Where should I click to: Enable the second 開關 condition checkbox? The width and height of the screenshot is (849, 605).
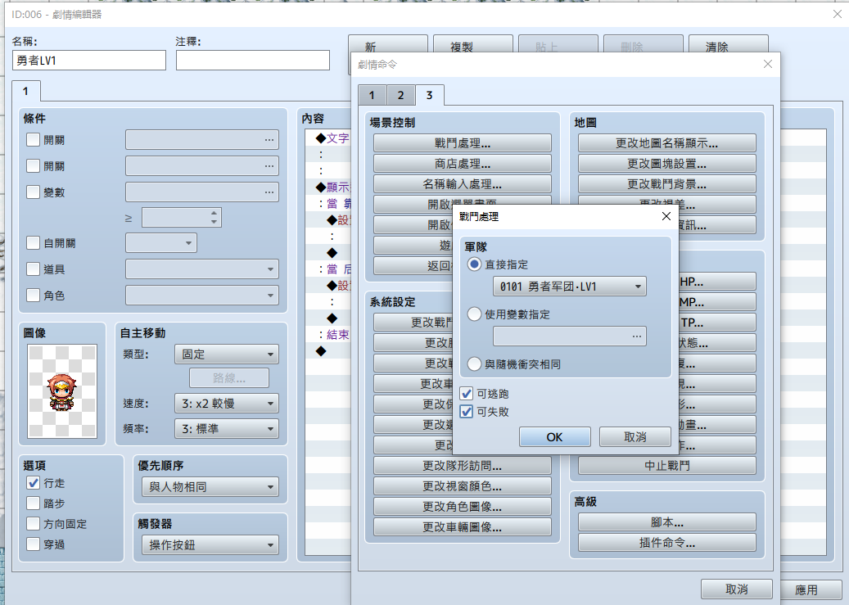[33, 165]
